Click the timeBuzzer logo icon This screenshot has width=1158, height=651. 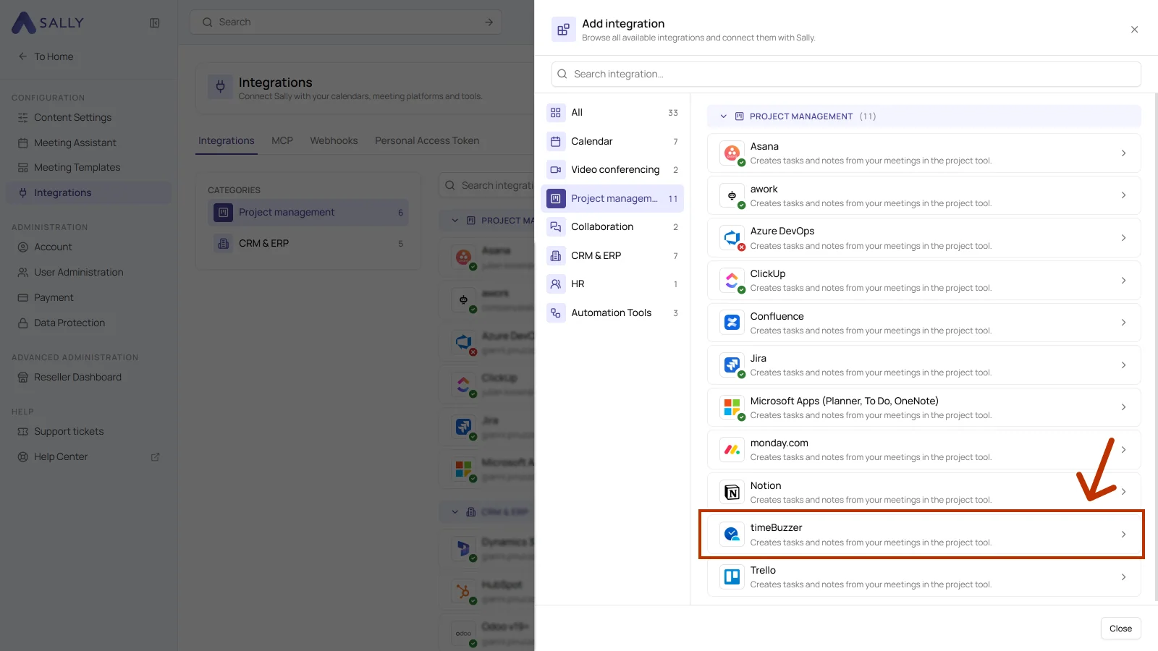pos(732,535)
